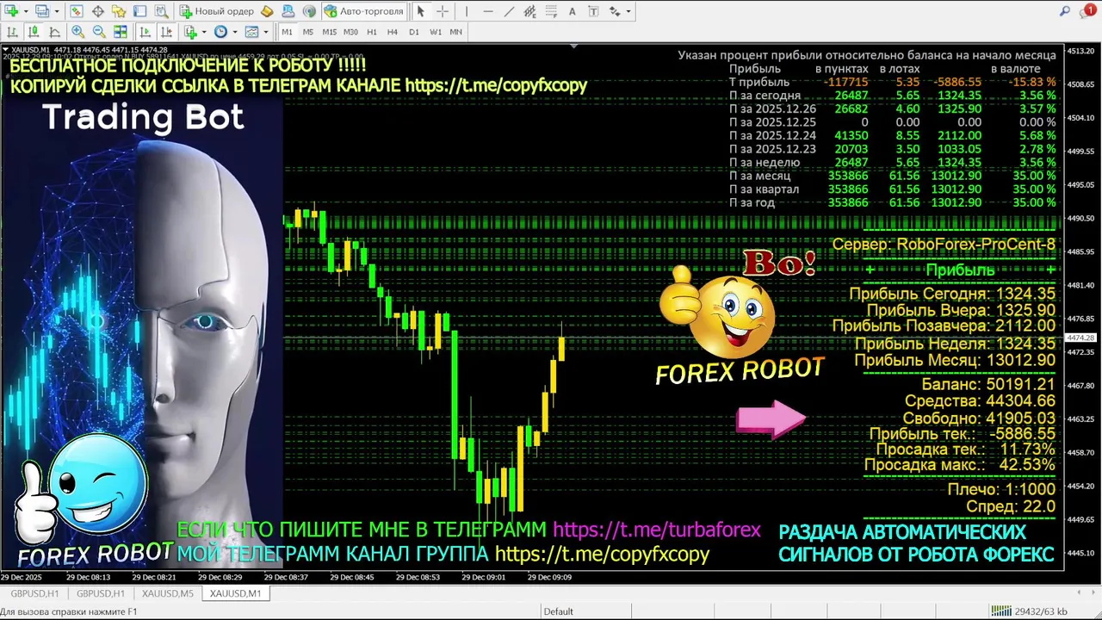This screenshot has height=620, width=1102.
Task: Select the H4 timeframe
Action: [393, 32]
